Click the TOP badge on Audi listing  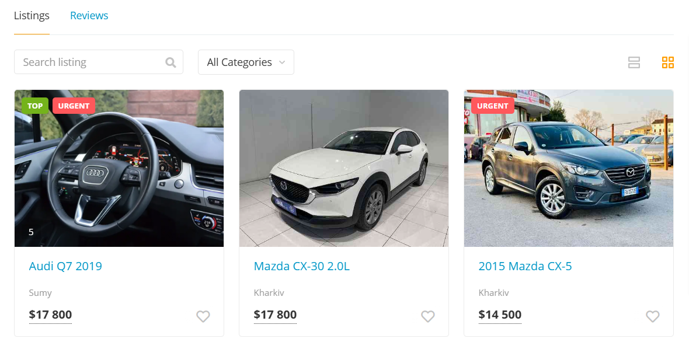point(35,106)
